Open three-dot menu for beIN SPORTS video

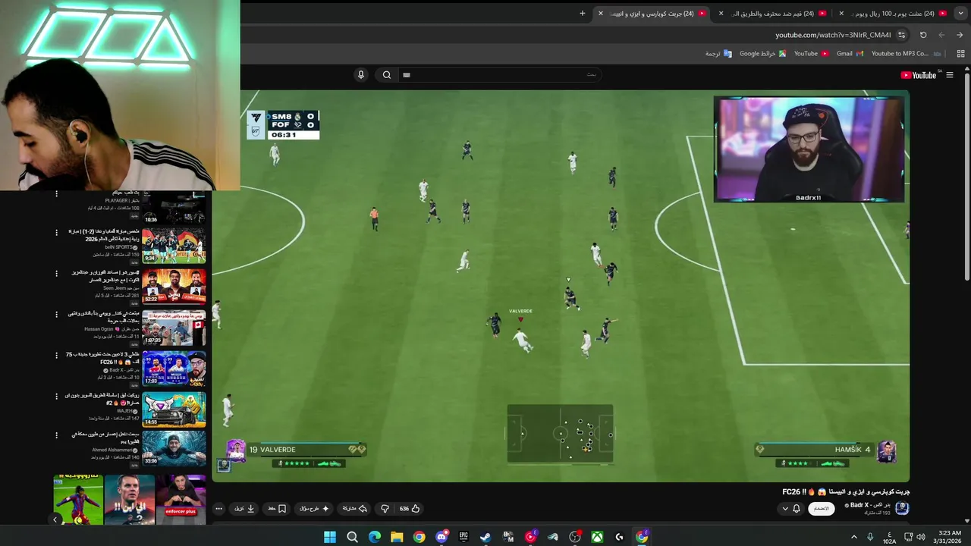pos(56,233)
